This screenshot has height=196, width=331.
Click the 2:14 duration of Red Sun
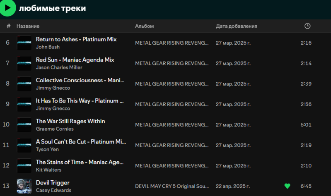[x=306, y=63]
